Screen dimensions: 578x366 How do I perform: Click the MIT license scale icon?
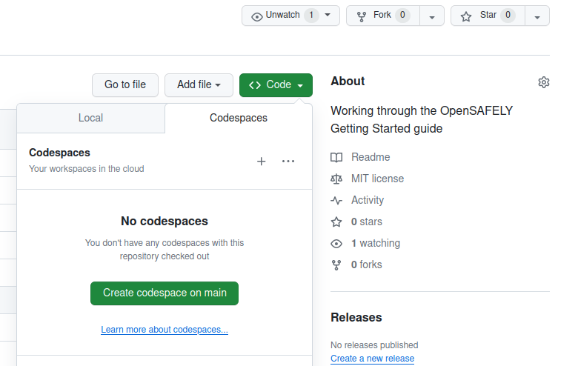point(336,179)
